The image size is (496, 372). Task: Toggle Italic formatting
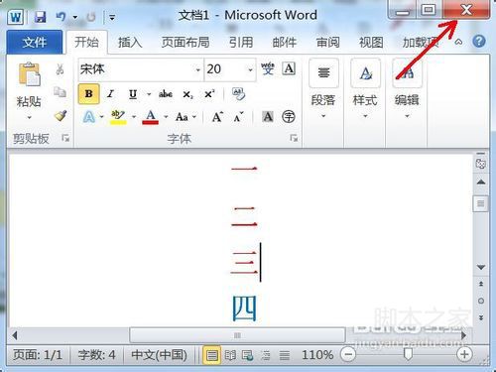pos(110,94)
